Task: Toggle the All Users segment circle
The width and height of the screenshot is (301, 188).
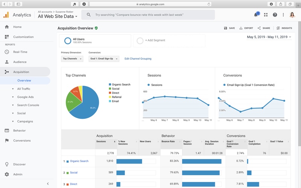Action: (x=68, y=41)
